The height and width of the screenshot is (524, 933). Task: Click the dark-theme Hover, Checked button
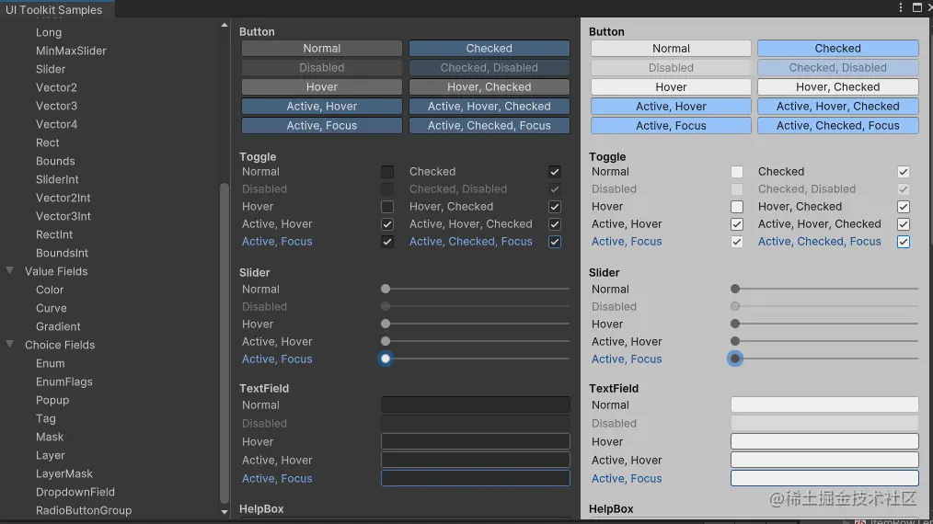tap(489, 87)
